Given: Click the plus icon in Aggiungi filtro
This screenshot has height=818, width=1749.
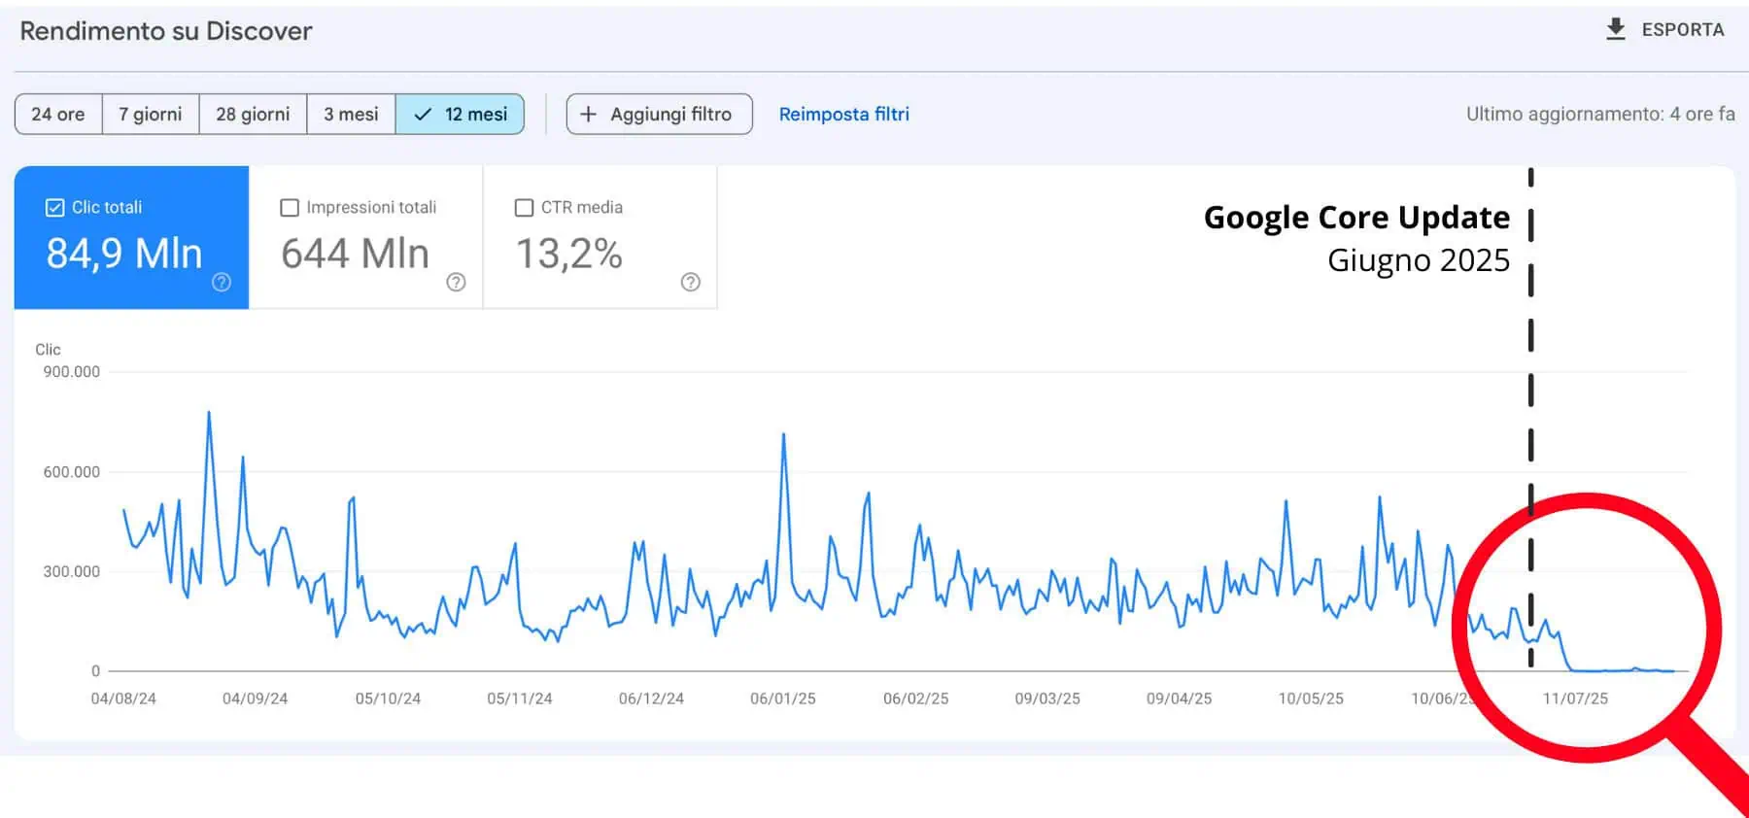Looking at the screenshot, I should (x=588, y=114).
